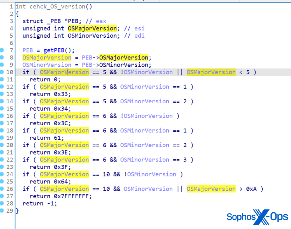Click PEB->OSMinorVersion member on line 9

(x=124, y=65)
